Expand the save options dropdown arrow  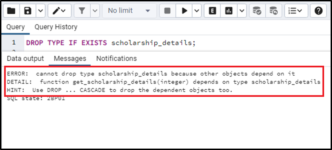(41, 11)
